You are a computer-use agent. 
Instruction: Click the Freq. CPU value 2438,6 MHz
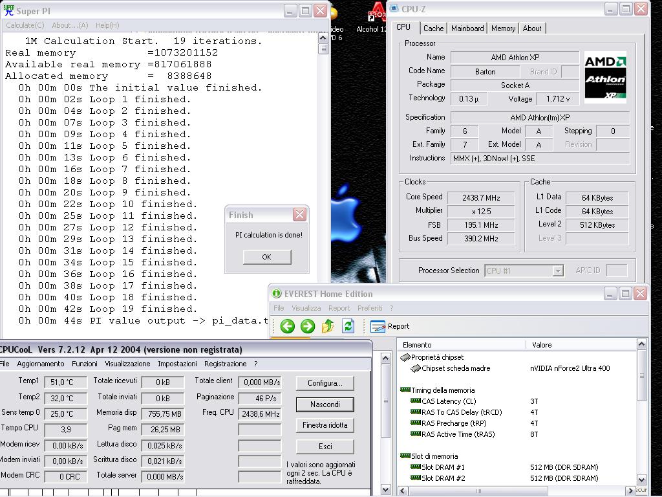[260, 414]
